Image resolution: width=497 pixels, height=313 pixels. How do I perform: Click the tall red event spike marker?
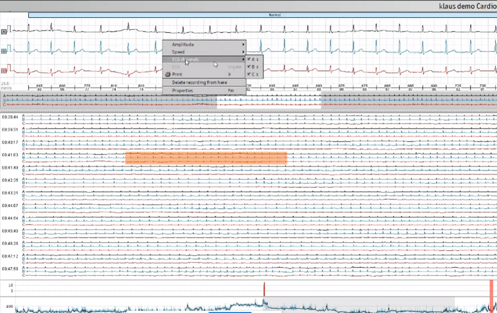(x=264, y=289)
